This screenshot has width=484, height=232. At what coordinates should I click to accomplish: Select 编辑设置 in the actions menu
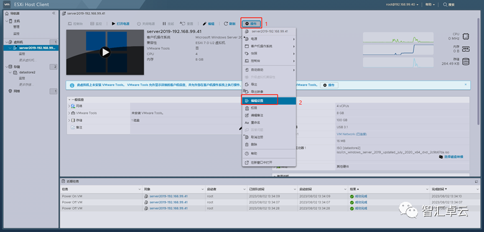pyautogui.click(x=269, y=101)
